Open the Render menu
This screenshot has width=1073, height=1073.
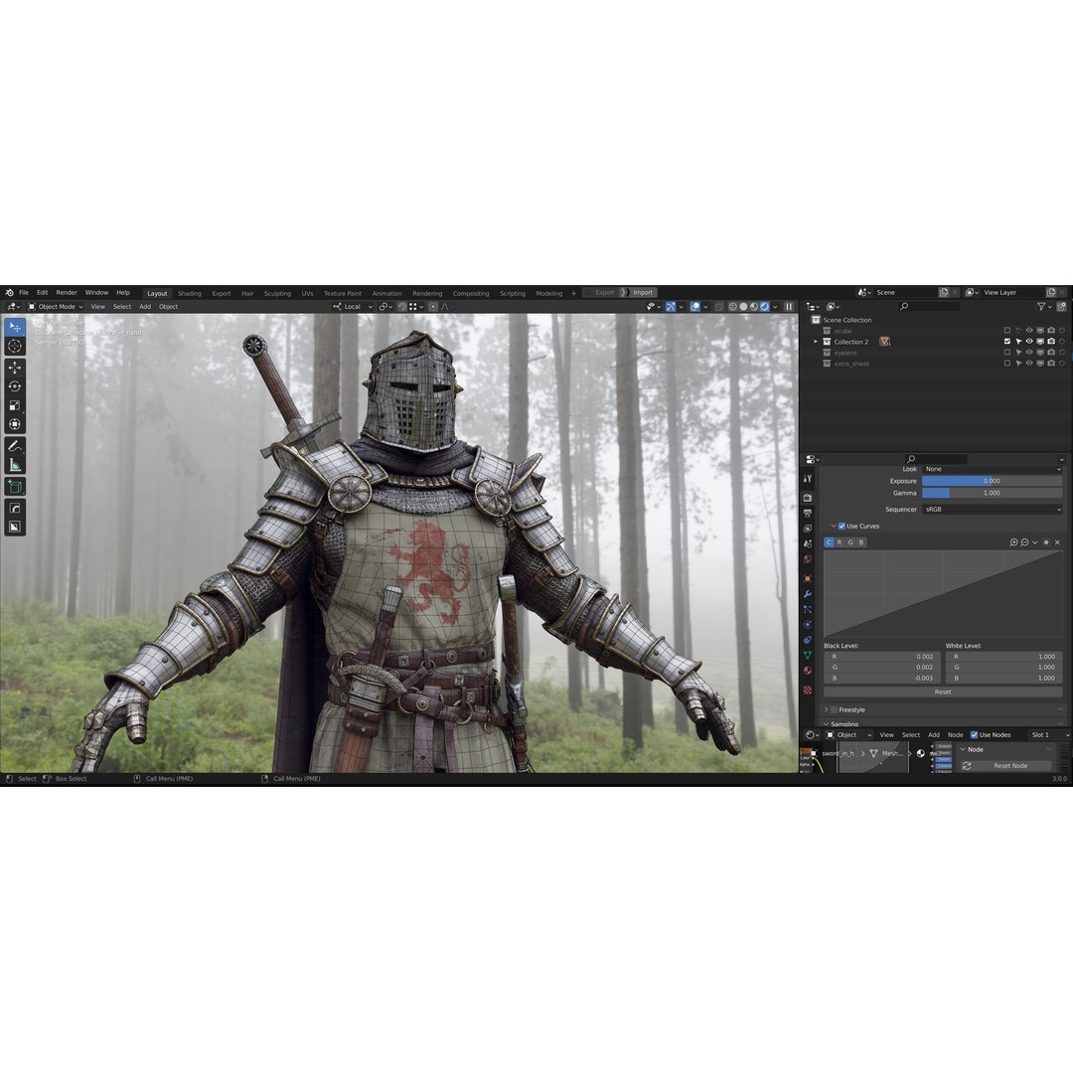[67, 292]
